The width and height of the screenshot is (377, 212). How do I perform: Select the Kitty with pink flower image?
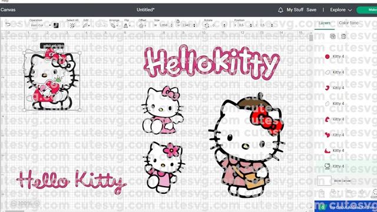pyautogui.click(x=164, y=167)
